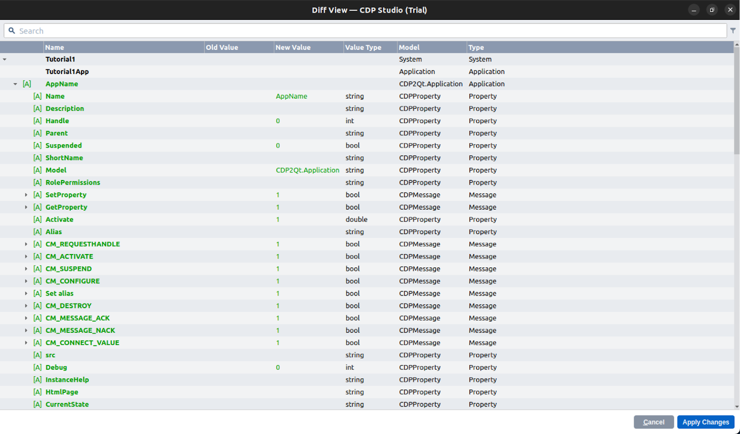This screenshot has height=434, width=740.
Task: Expand the CM_MESSAGE_ACK row
Action: click(x=26, y=318)
